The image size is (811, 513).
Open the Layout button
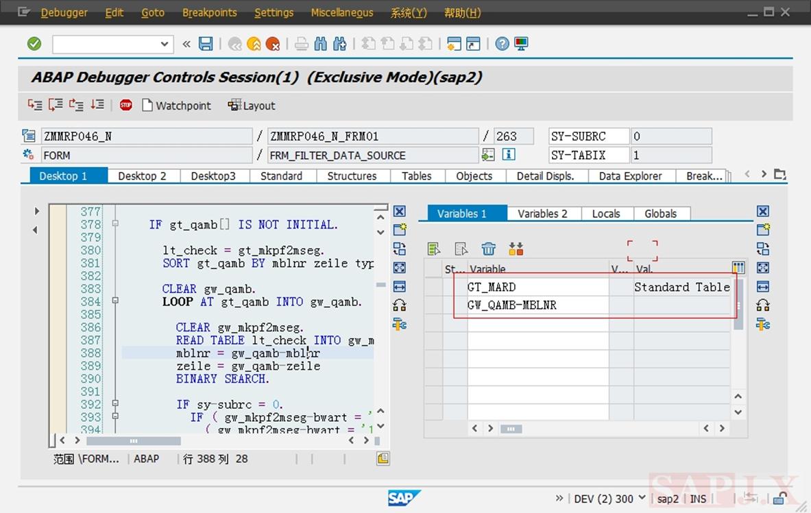[252, 105]
